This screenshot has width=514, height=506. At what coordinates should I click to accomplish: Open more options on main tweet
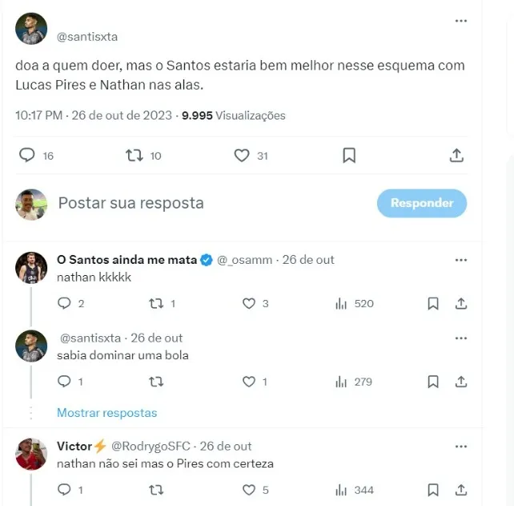pyautogui.click(x=461, y=21)
